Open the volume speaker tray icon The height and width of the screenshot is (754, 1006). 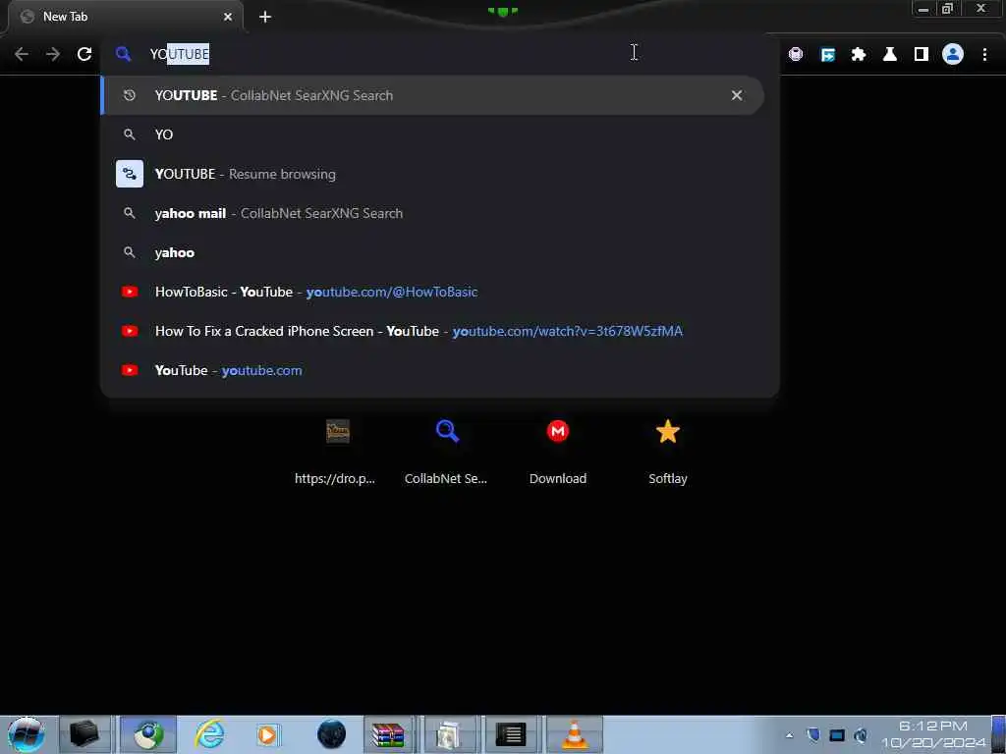tap(861, 735)
